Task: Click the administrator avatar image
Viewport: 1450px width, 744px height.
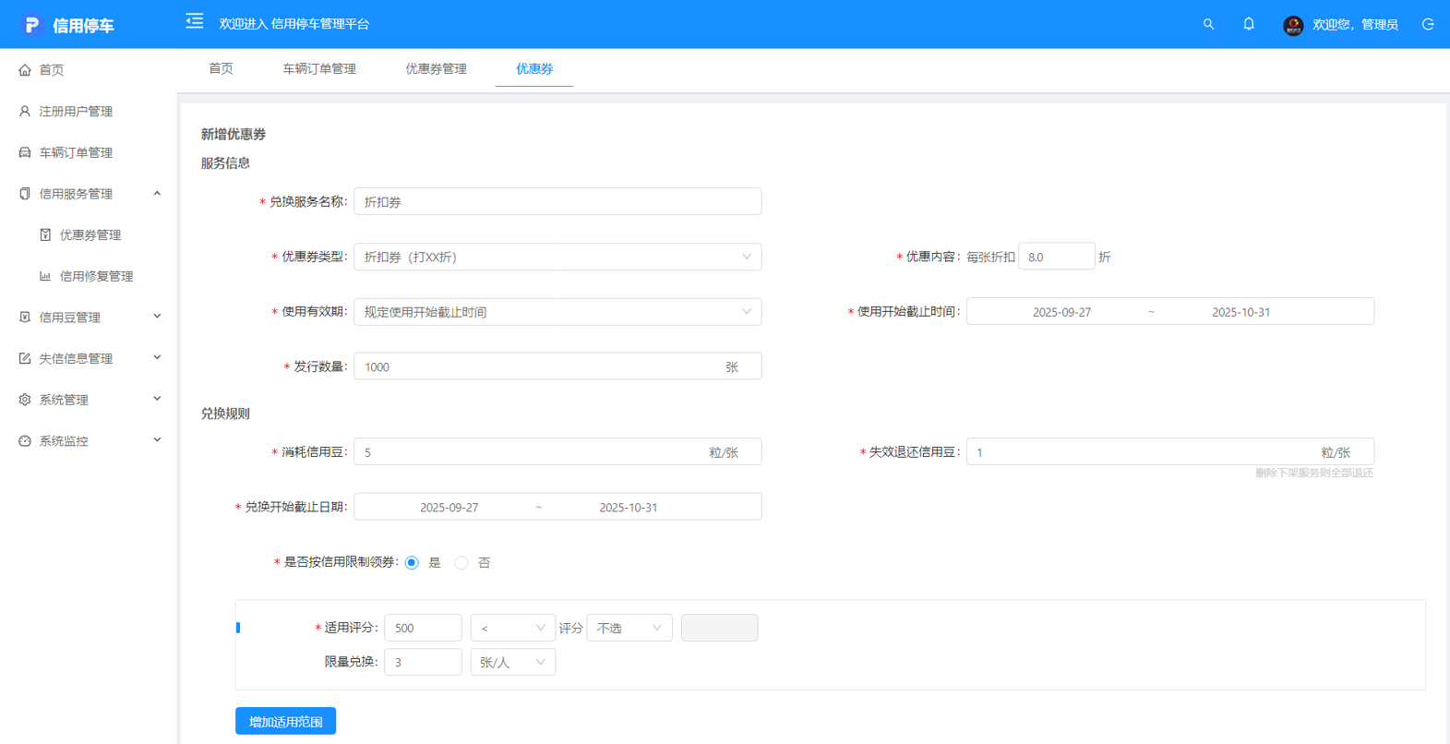Action: click(1293, 25)
